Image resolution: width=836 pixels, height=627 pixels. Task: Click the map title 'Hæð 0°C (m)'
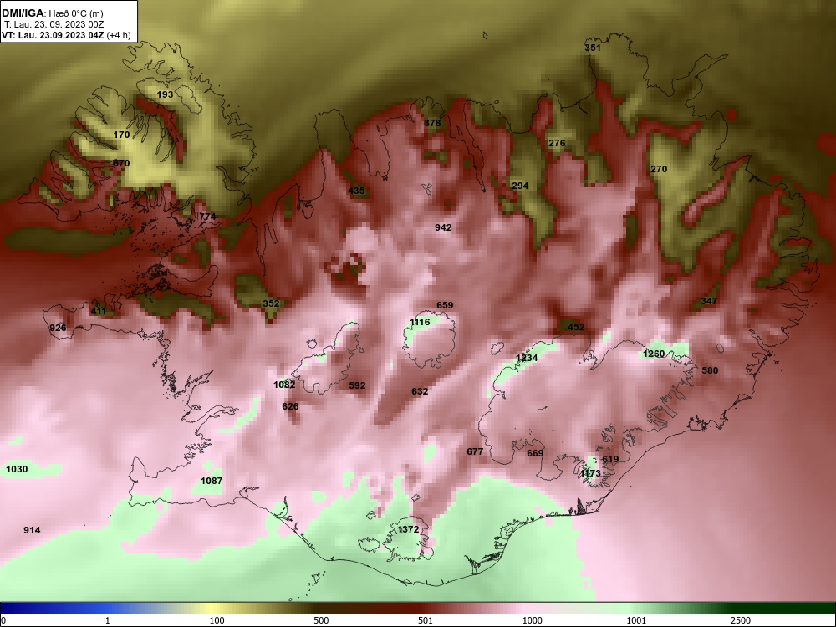[x=76, y=13]
